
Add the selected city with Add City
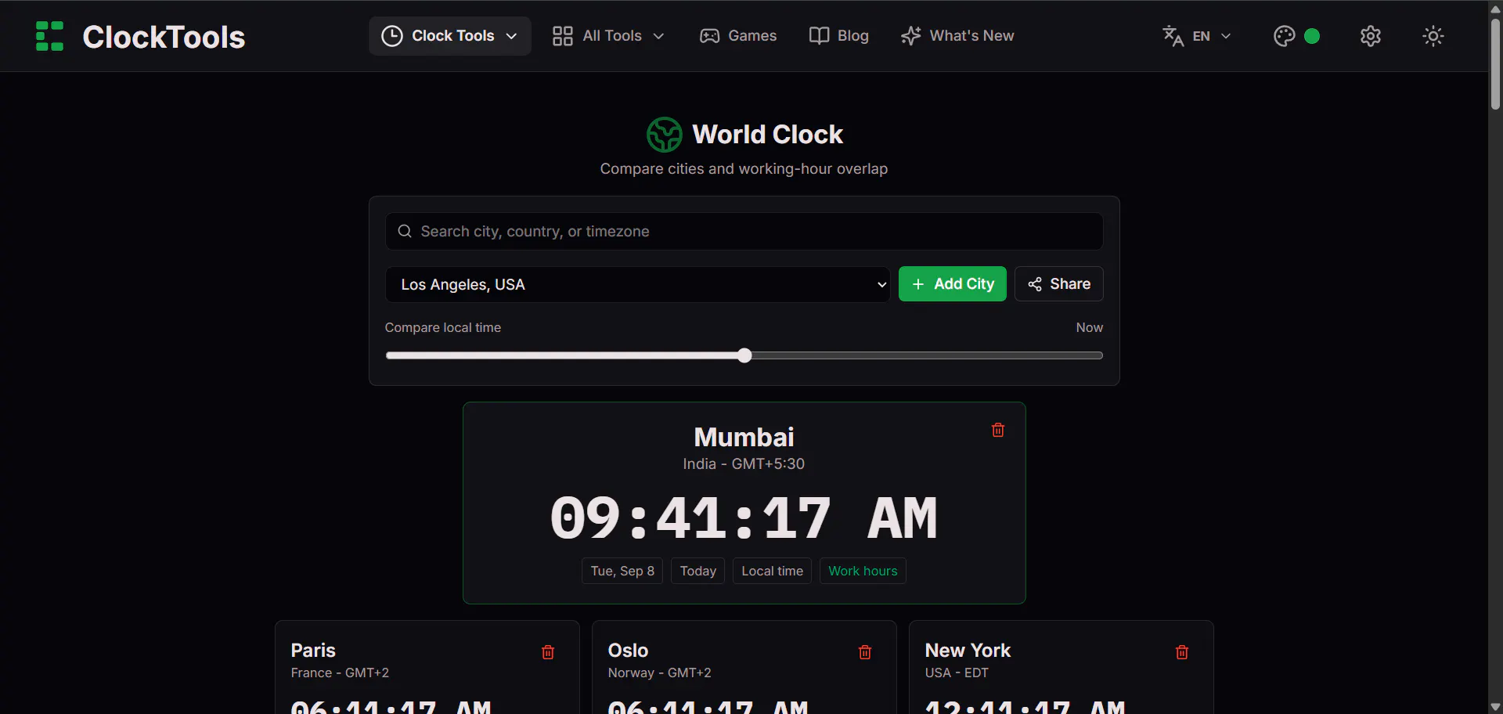953,284
